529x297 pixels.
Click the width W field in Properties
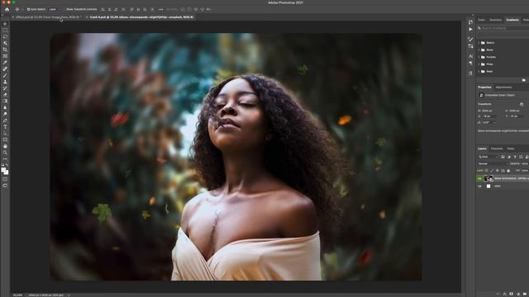coord(488,111)
